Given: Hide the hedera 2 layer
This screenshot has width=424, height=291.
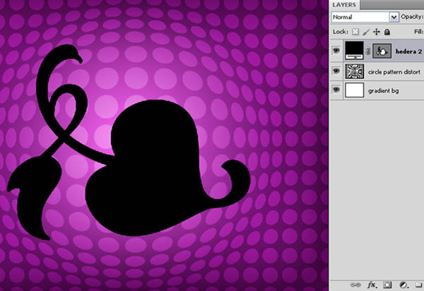Looking at the screenshot, I should coord(335,50).
